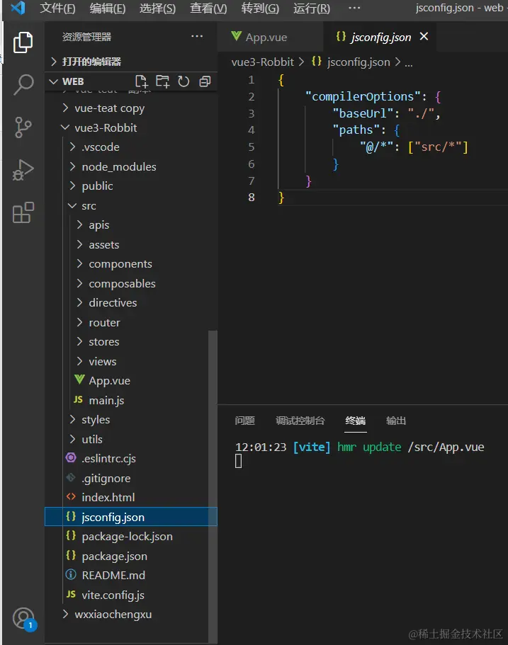Expand the 打开的编辑器 section
Image resolution: width=508 pixels, height=645 pixels.
pyautogui.click(x=131, y=62)
